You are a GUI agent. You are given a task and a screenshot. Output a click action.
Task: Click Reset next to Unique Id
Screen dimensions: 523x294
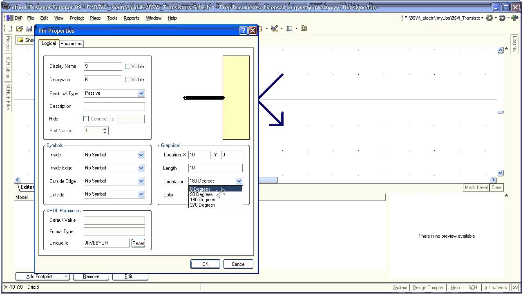coord(138,243)
